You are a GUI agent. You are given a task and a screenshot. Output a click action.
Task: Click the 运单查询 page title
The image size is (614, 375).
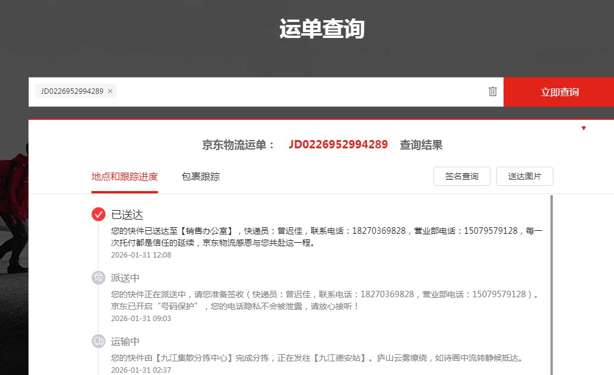321,28
